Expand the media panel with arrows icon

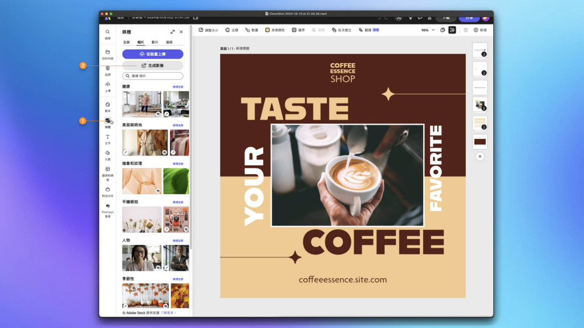point(172,32)
